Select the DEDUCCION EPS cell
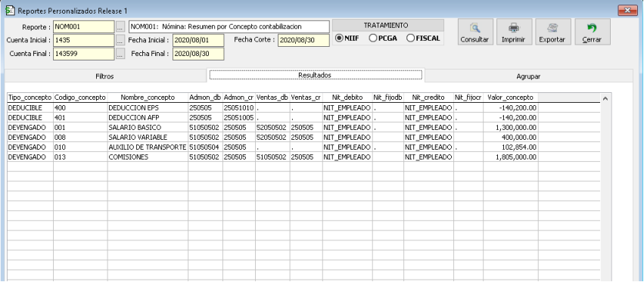Screen dimensions: 644x282 pos(148,107)
